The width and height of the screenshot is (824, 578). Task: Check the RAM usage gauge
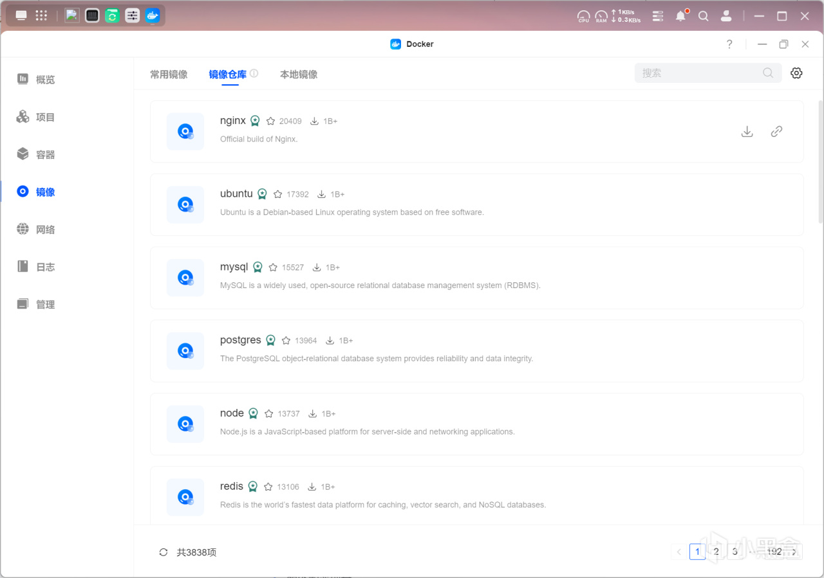(601, 16)
